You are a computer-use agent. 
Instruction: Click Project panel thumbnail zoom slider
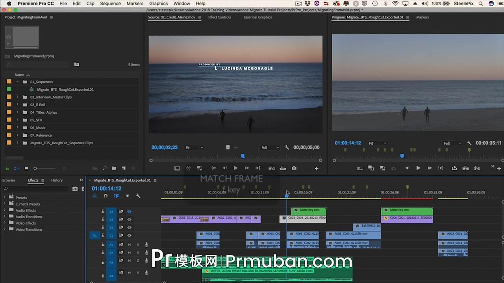pos(35,168)
